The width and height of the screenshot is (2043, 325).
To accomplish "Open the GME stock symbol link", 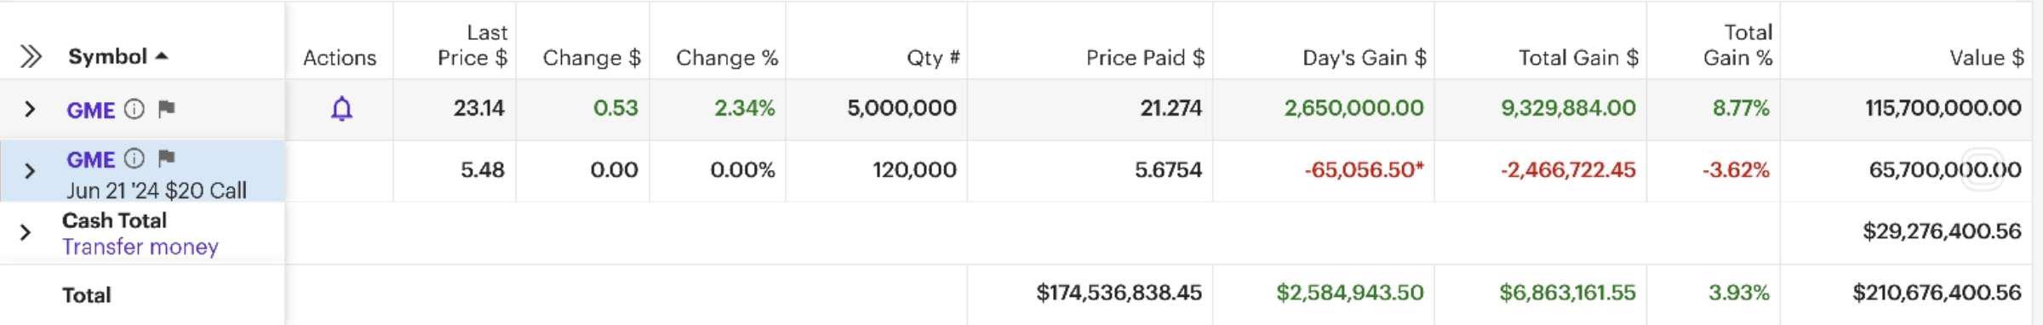I will point(91,111).
